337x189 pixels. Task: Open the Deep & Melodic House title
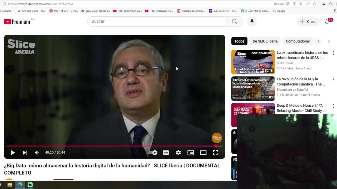coord(301,108)
